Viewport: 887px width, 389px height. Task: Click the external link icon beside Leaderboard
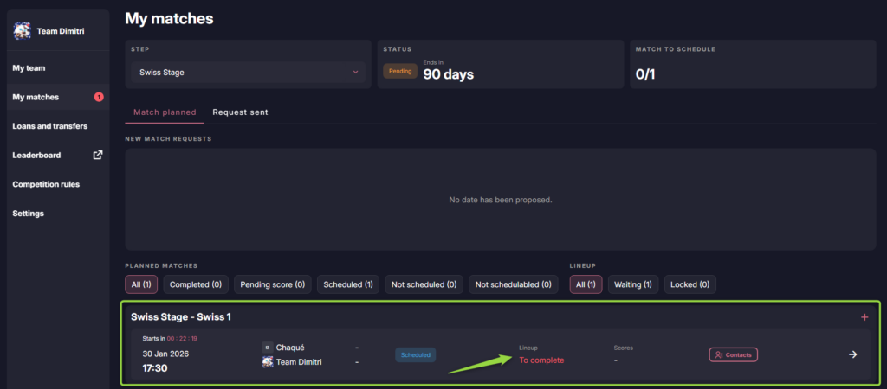coord(98,156)
